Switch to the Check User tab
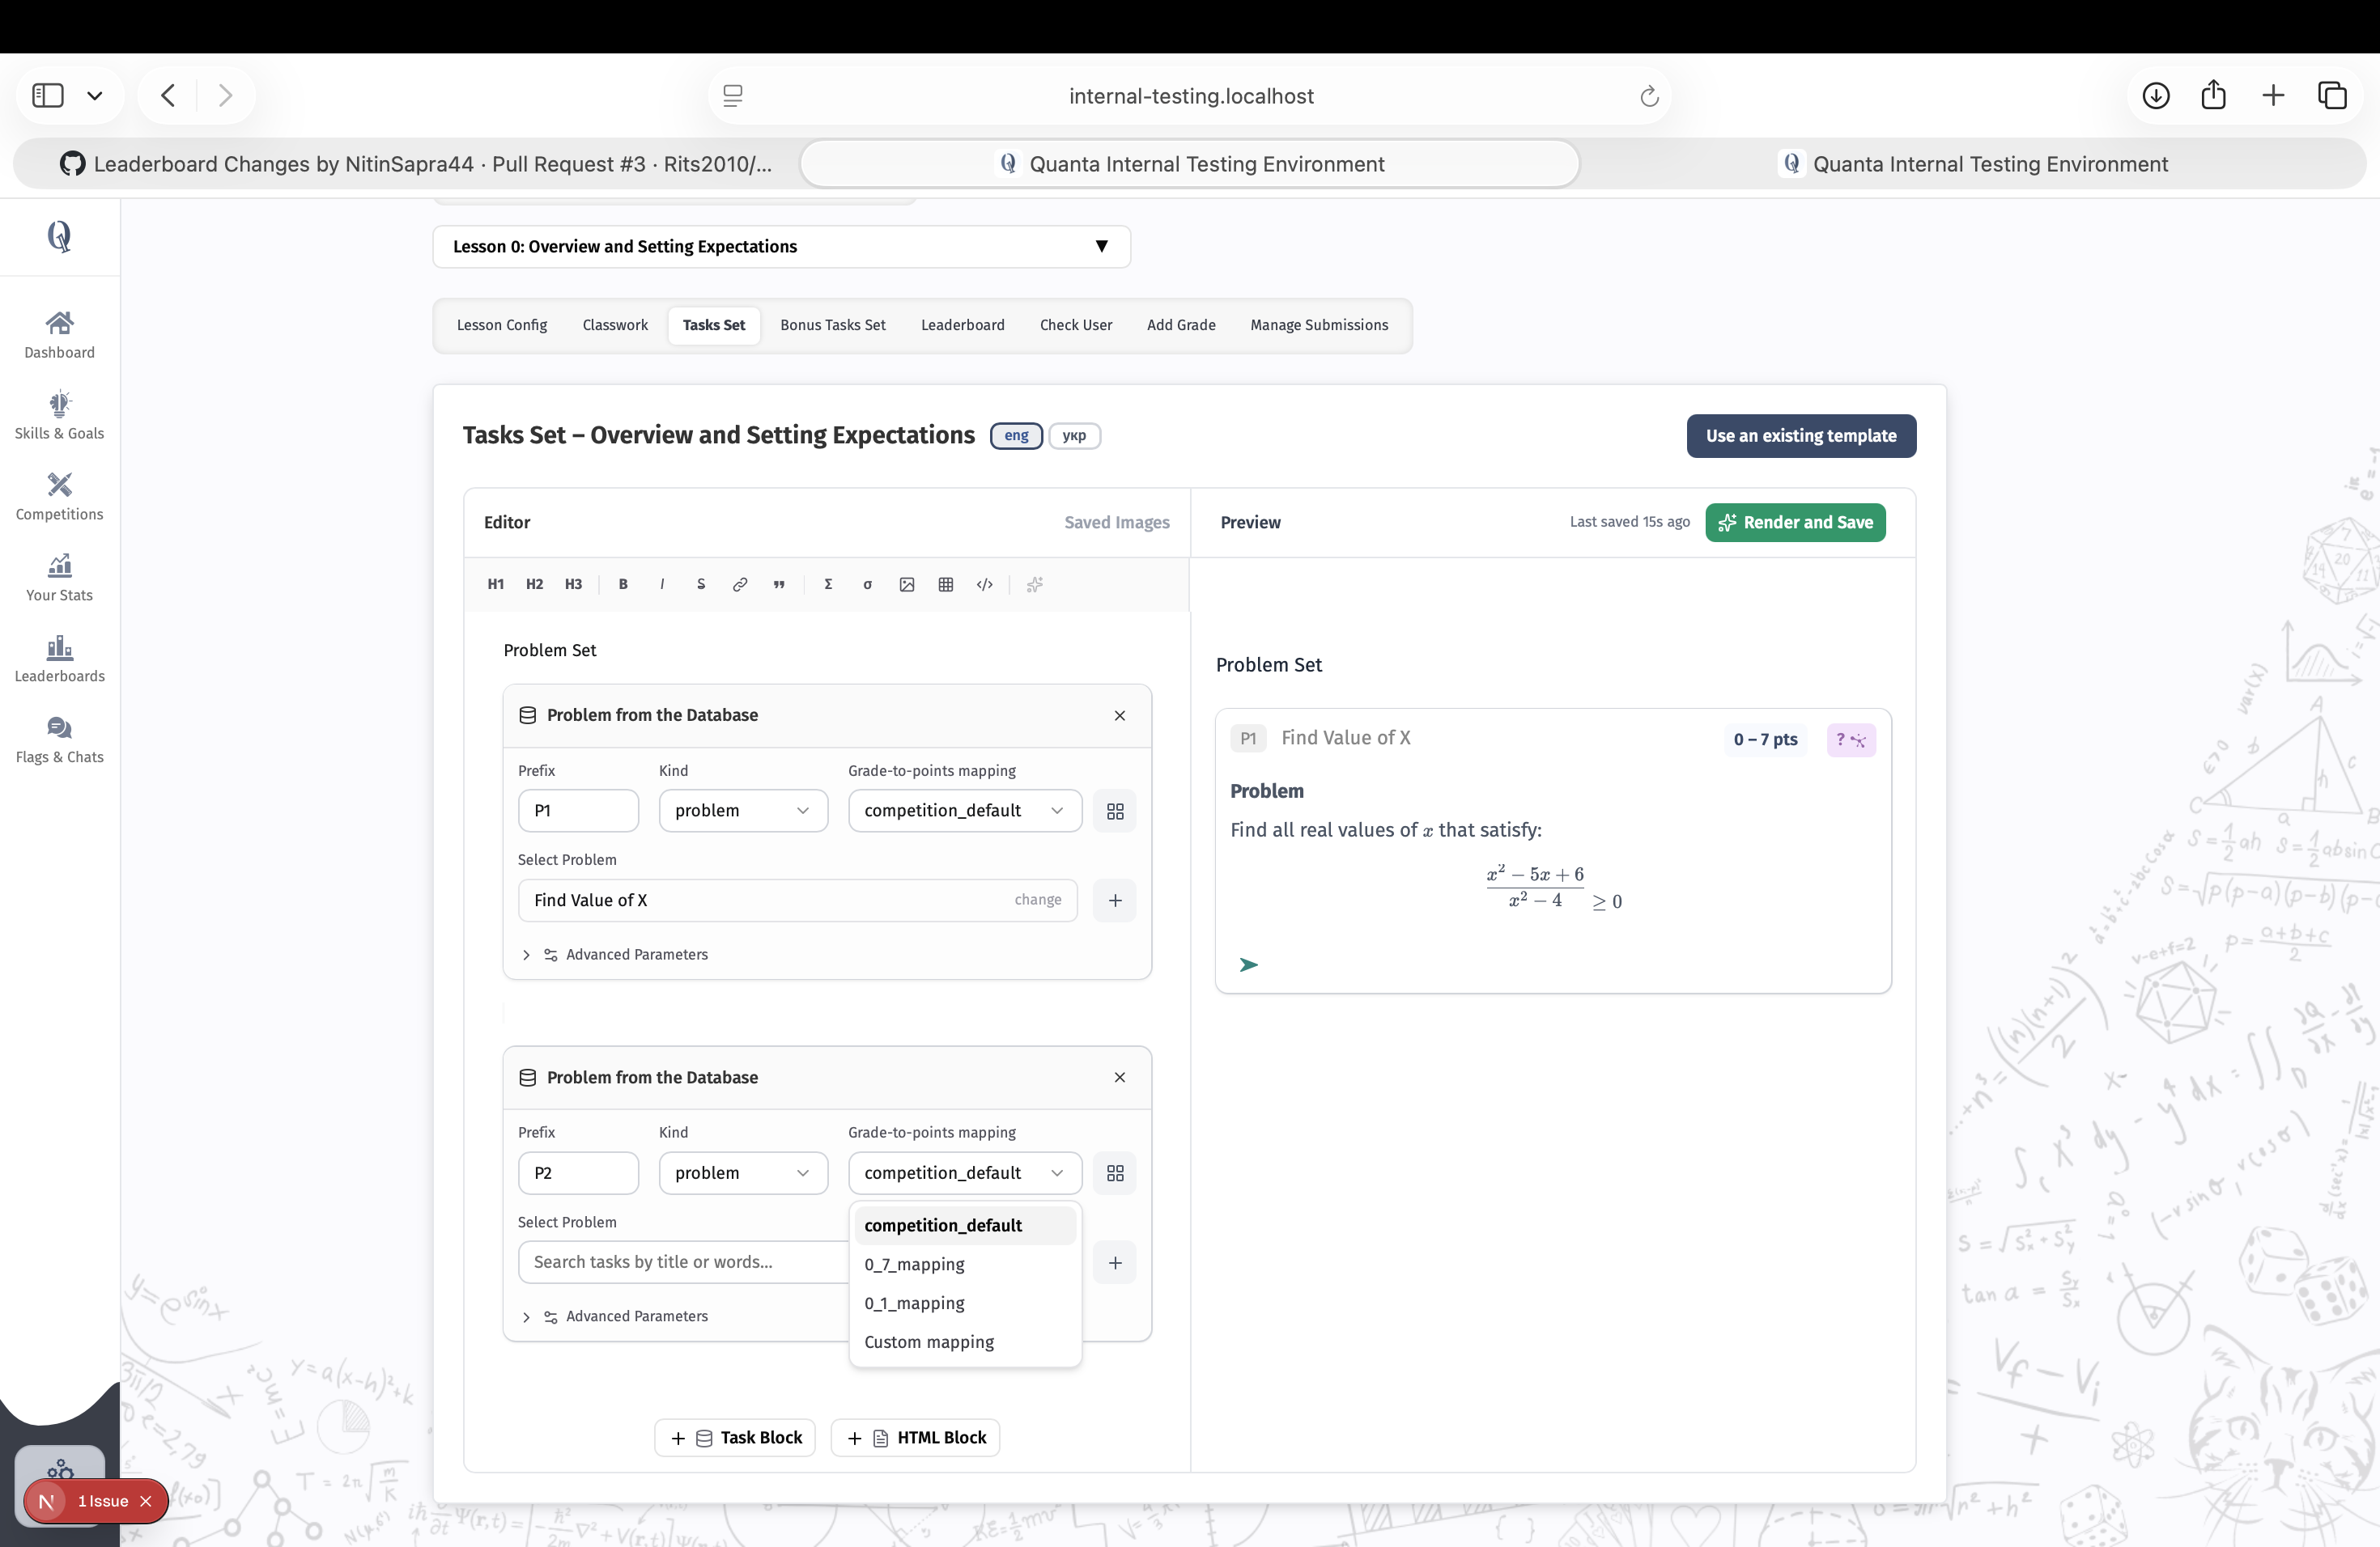This screenshot has height=1547, width=2380. (1076, 326)
